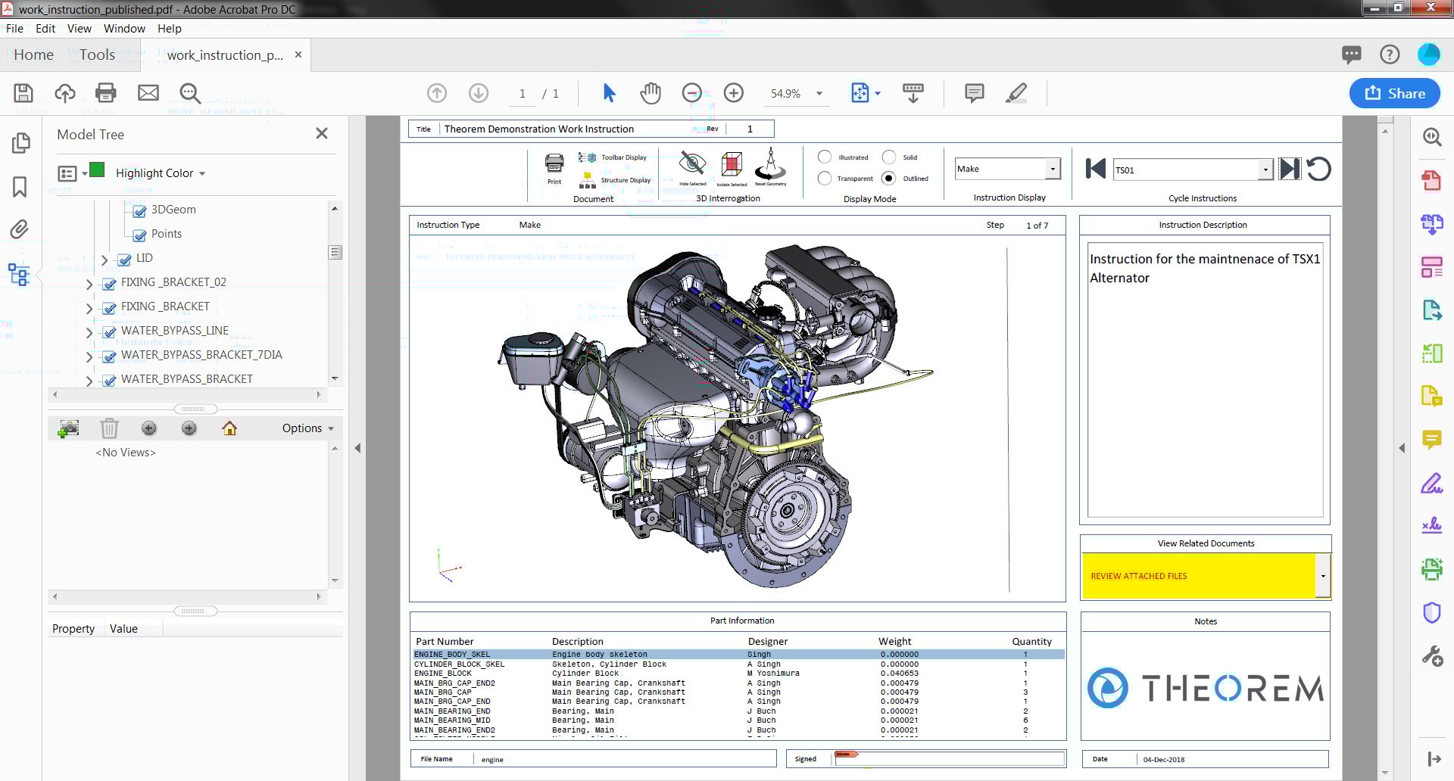Enable the Transparent display mode
The height and width of the screenshot is (781, 1454).
click(825, 179)
